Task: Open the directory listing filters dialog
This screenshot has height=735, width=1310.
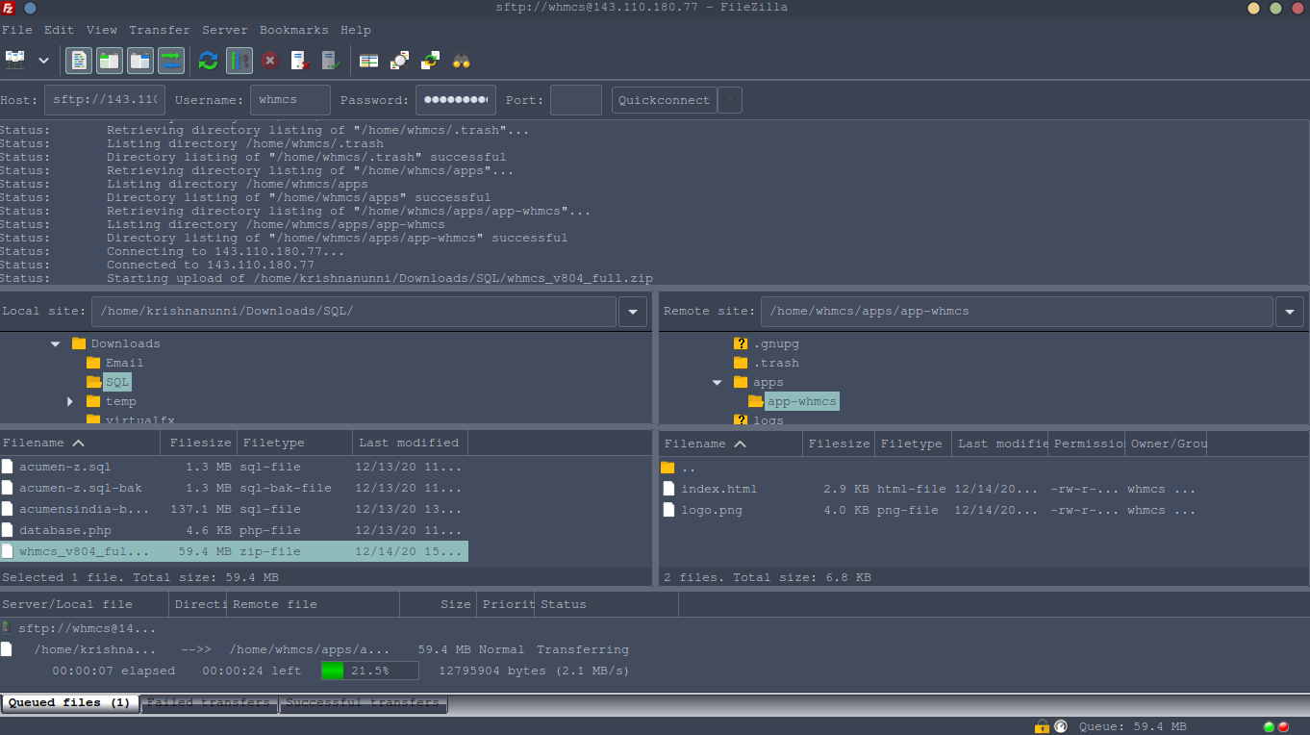Action: click(369, 61)
